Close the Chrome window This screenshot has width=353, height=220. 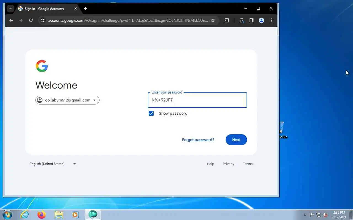click(271, 9)
